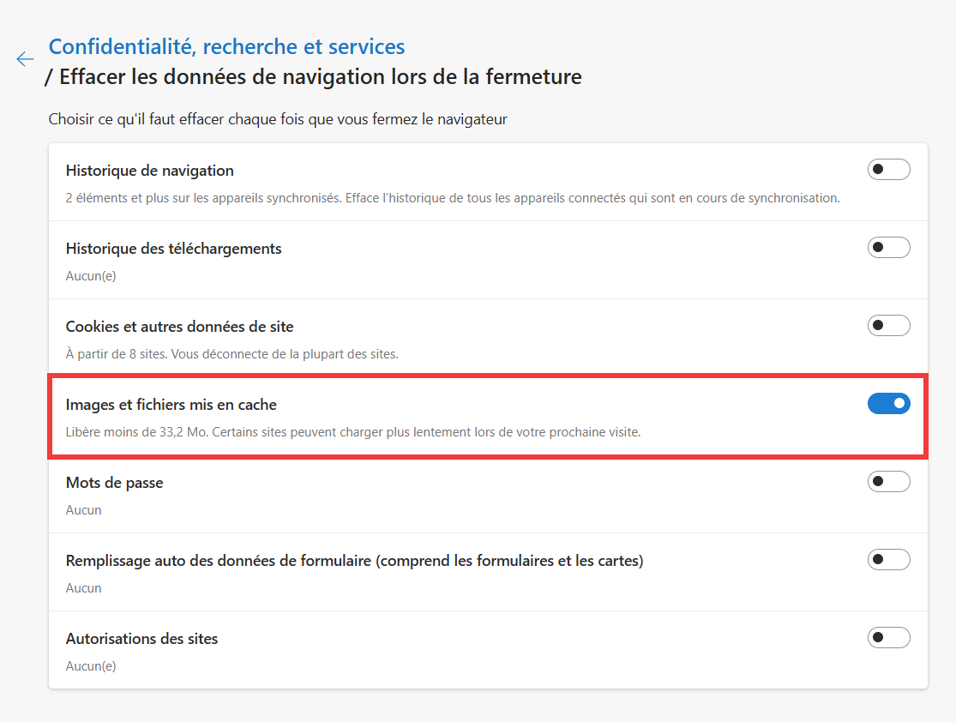Toggle Autorisations des sites on
Viewport: 956px width, 722px height.
pyautogui.click(x=888, y=637)
